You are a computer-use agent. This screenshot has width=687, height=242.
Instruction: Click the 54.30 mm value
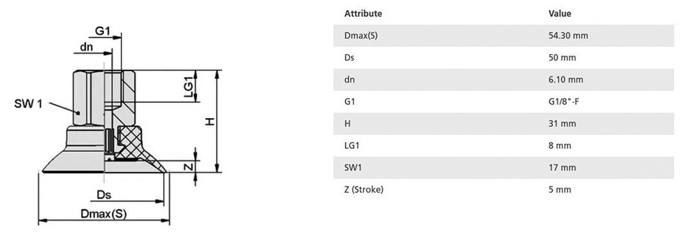[568, 36]
